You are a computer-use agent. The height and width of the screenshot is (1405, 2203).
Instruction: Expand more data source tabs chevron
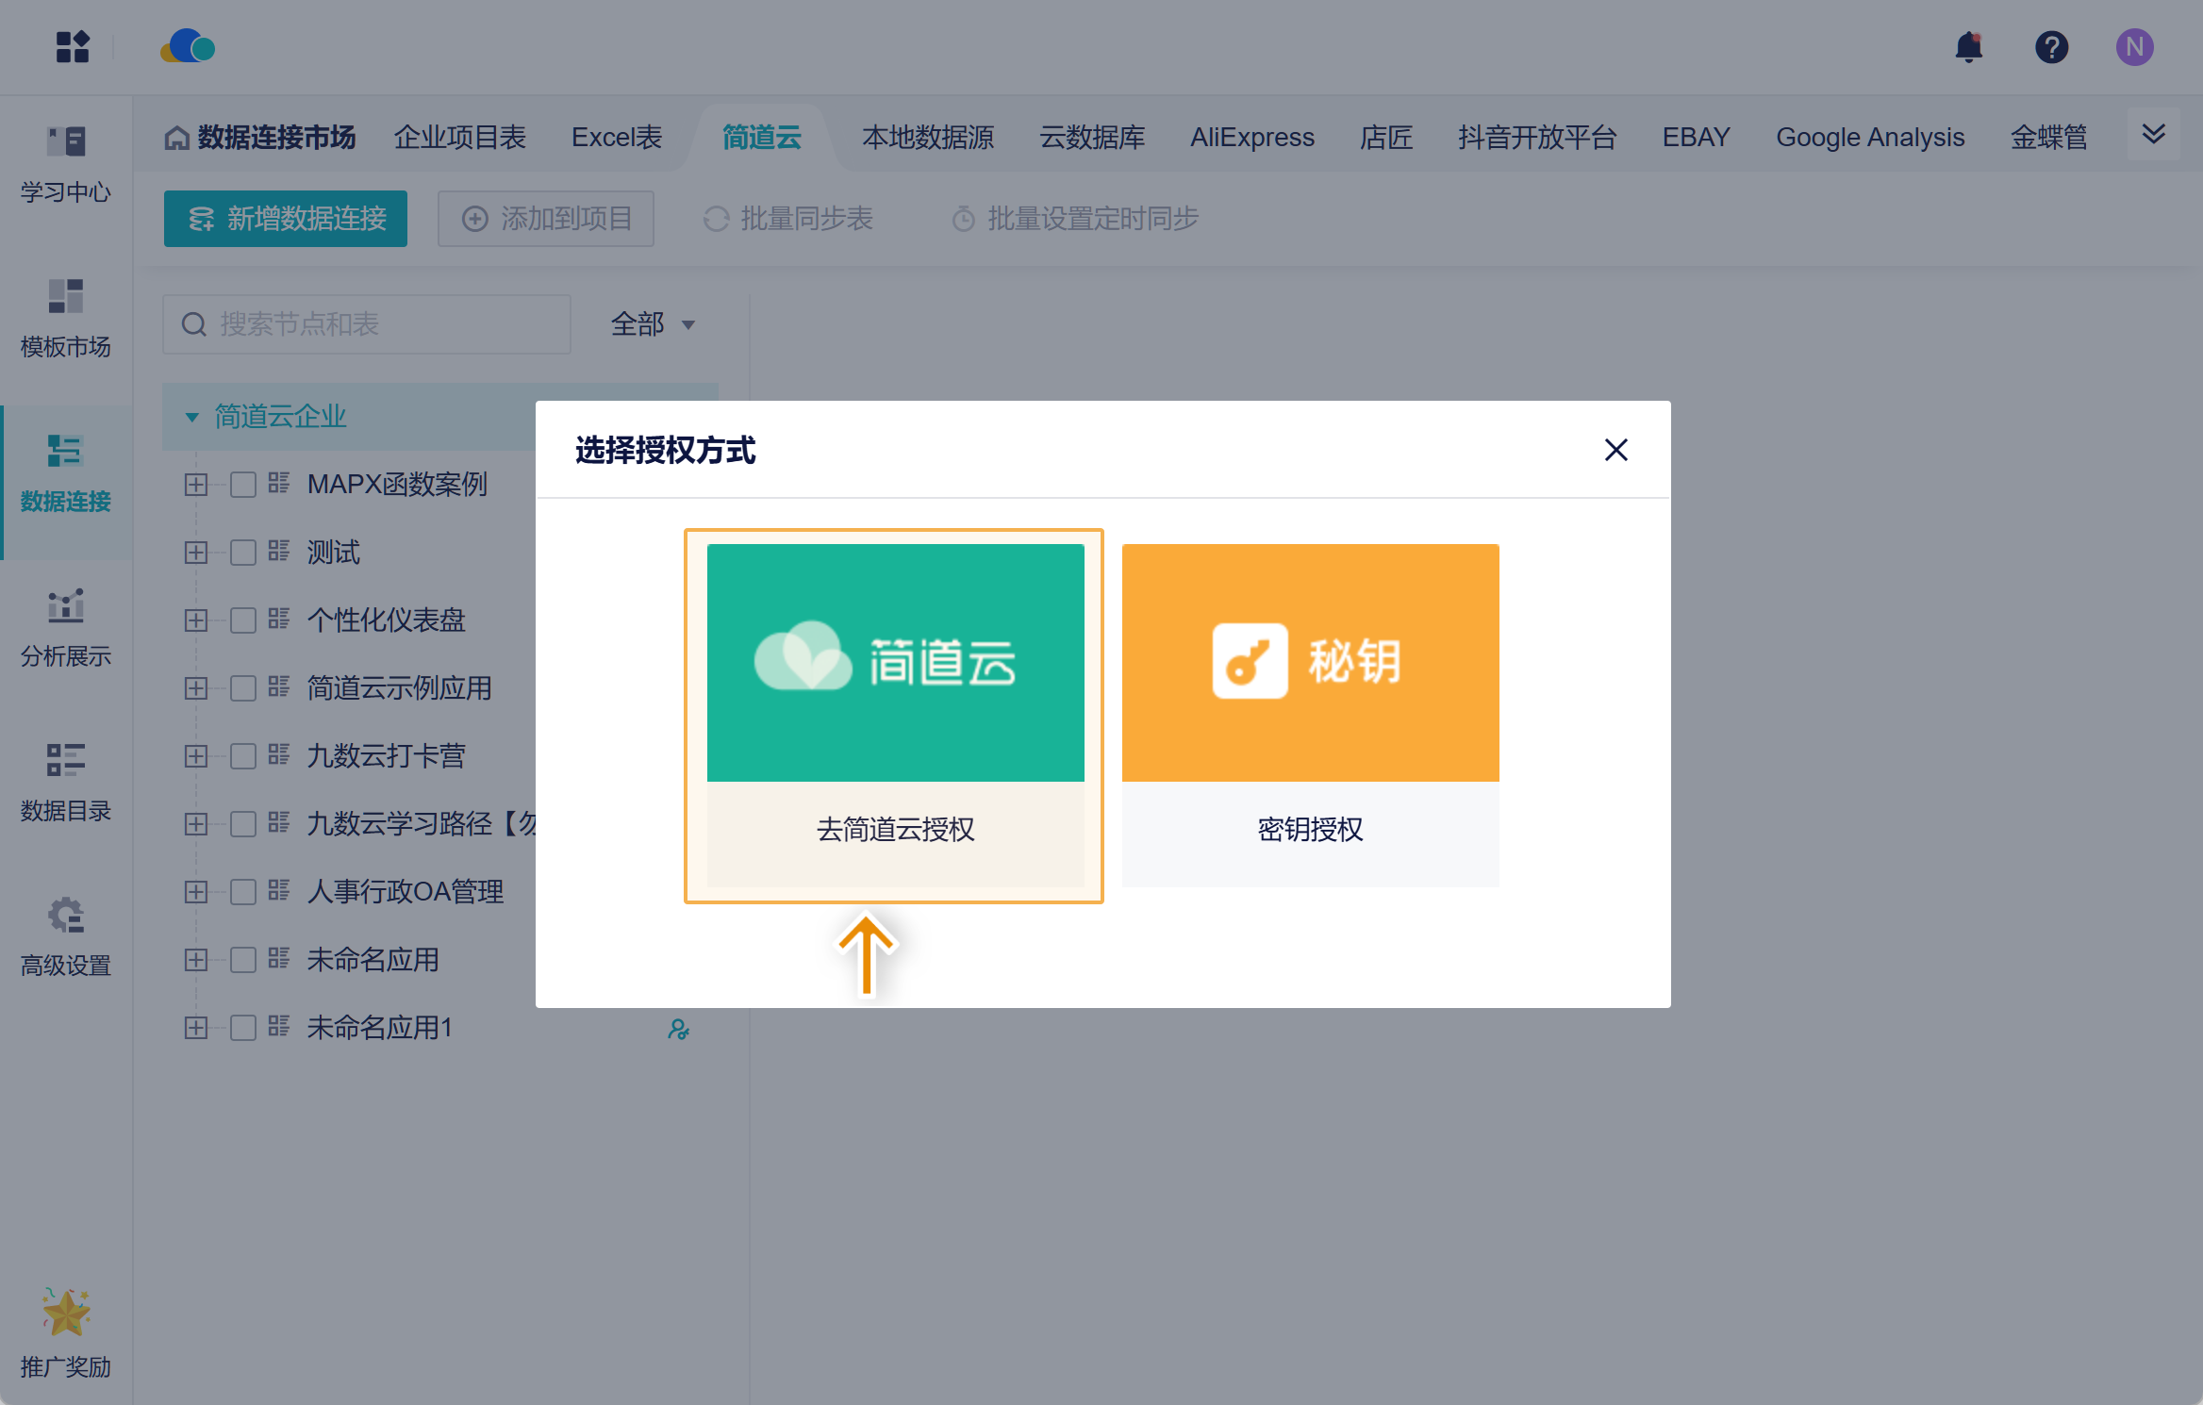click(x=2153, y=135)
